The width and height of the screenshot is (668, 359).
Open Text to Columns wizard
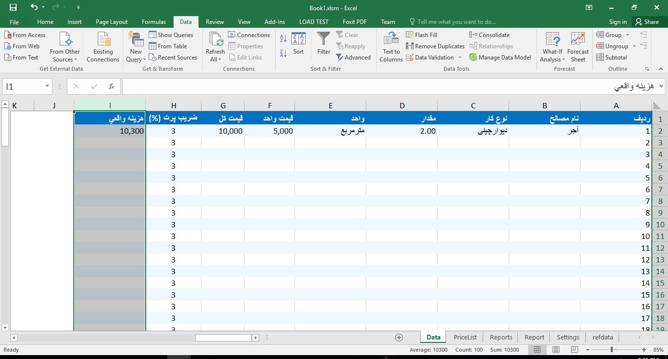pyautogui.click(x=391, y=47)
